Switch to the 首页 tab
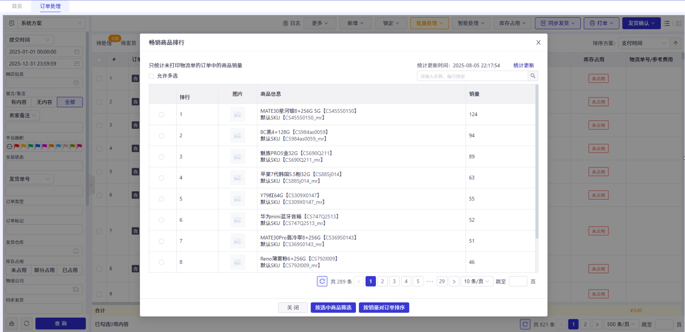685x332 pixels. pyautogui.click(x=17, y=6)
